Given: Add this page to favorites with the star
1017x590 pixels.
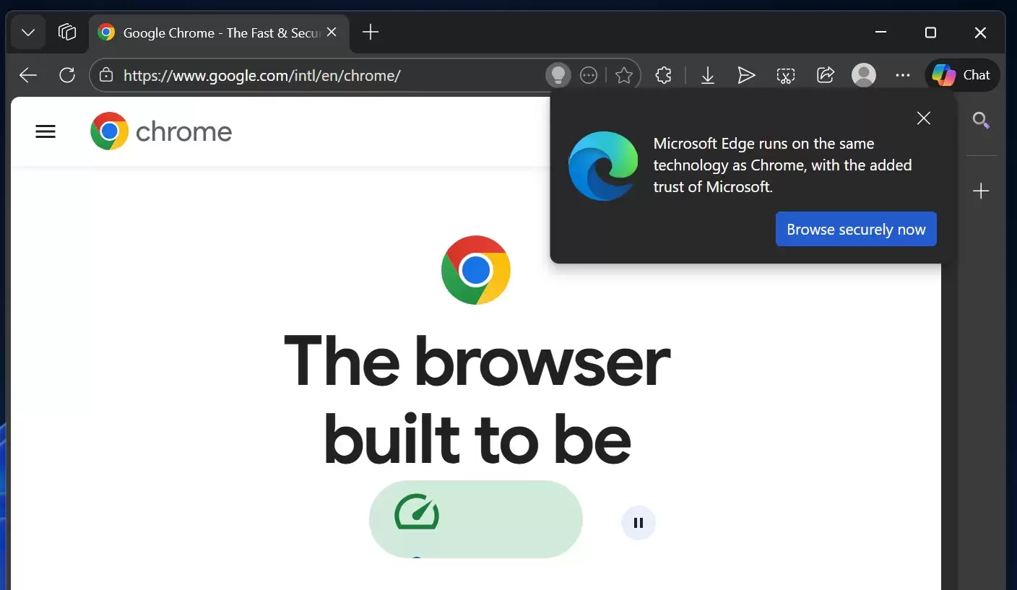Looking at the screenshot, I should 624,75.
